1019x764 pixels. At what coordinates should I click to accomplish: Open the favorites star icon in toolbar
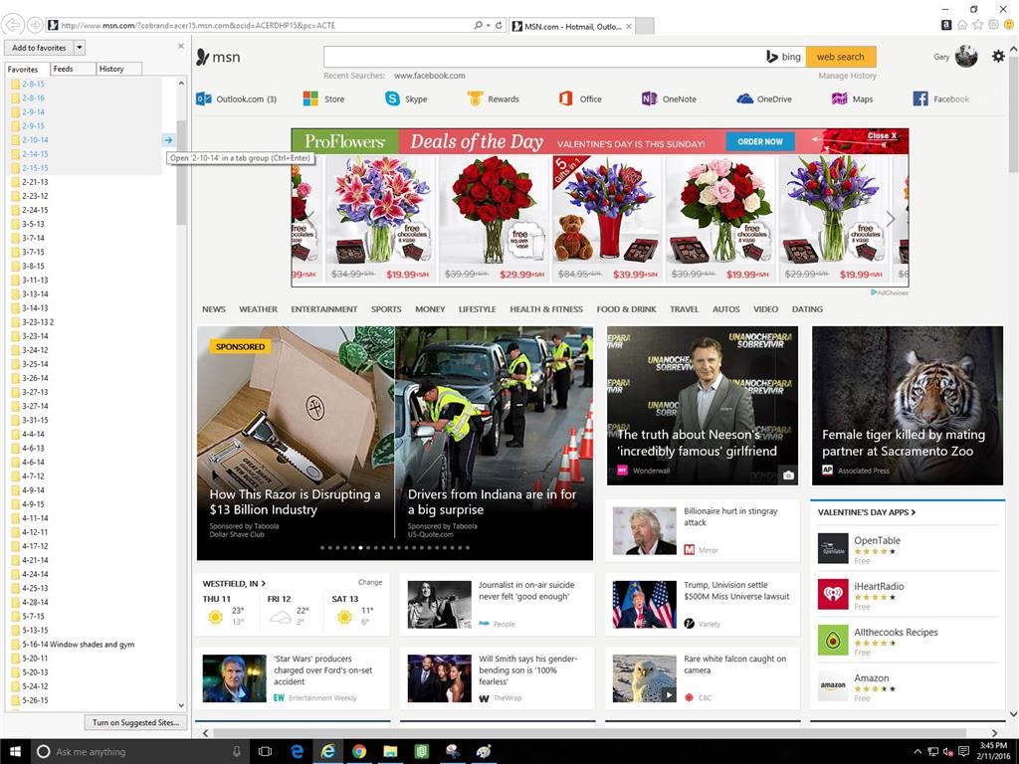pos(978,25)
